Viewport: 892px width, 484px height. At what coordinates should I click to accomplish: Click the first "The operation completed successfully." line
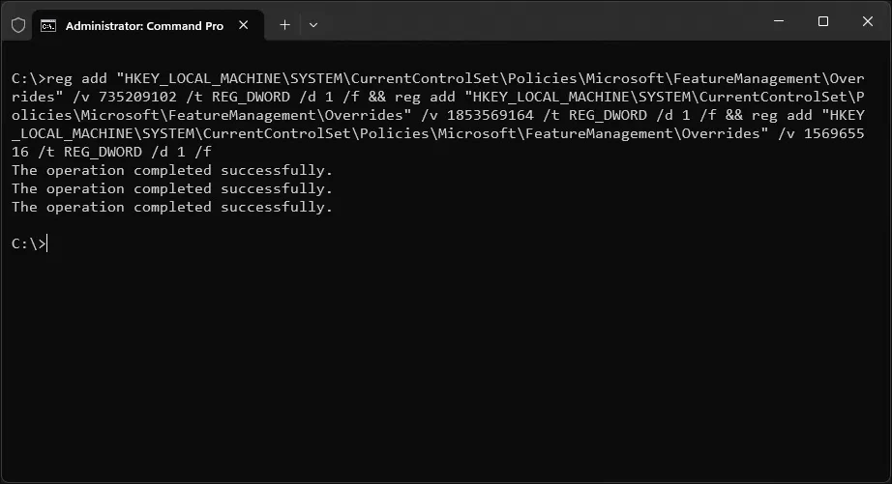[172, 170]
